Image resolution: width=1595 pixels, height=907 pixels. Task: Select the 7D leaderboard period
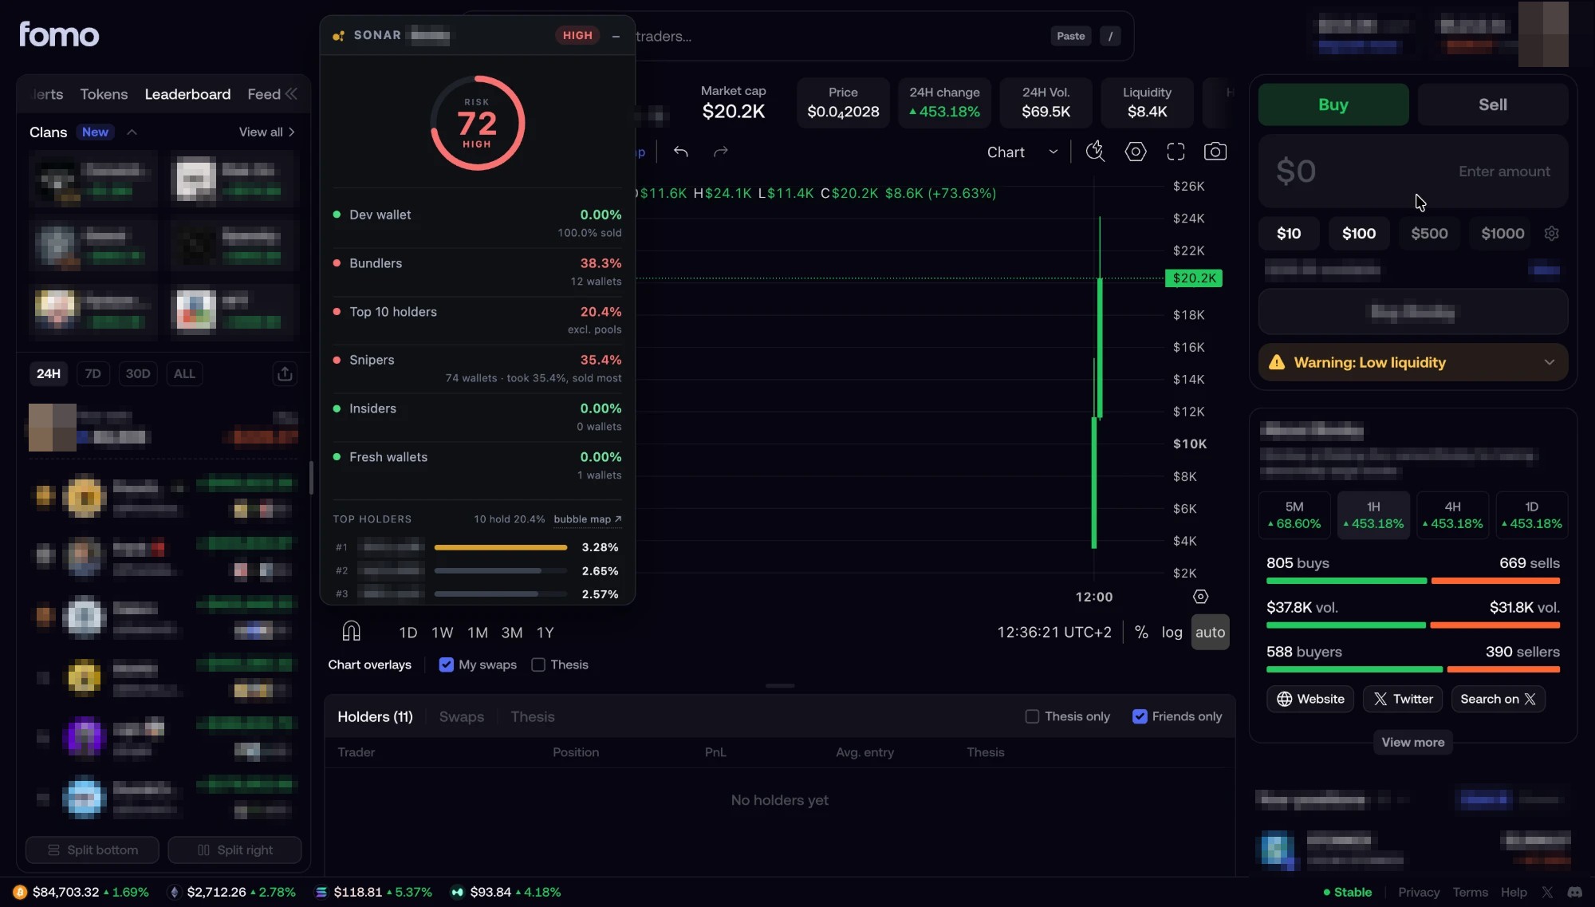tap(93, 373)
